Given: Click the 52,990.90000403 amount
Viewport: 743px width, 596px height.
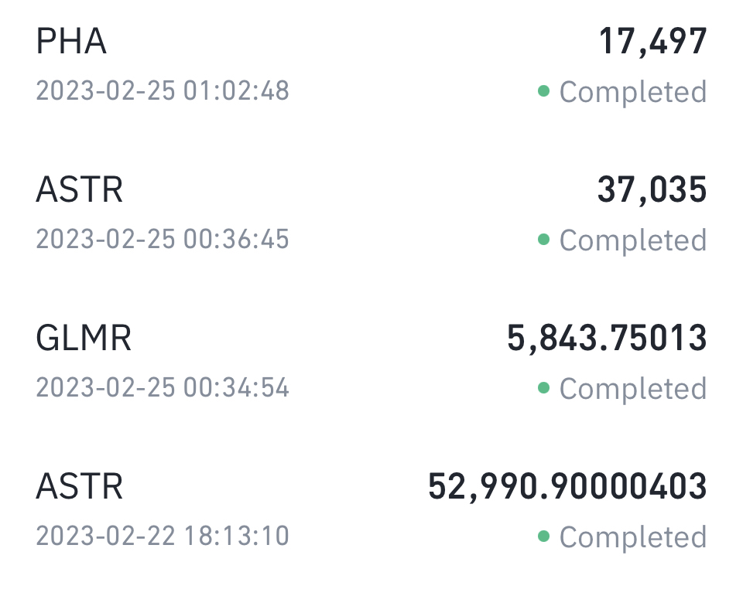Looking at the screenshot, I should pyautogui.click(x=567, y=487).
